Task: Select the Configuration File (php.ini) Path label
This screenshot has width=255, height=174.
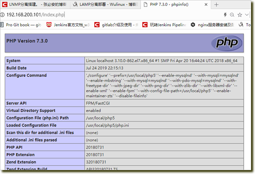Action: point(37,118)
